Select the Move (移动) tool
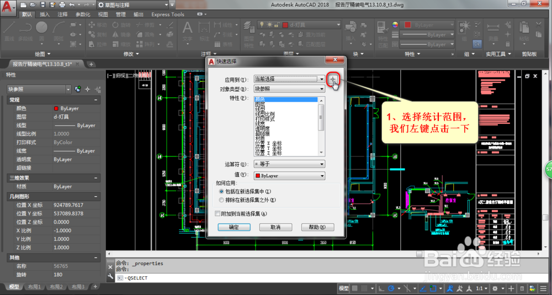The width and height of the screenshot is (552, 295). tap(98, 25)
